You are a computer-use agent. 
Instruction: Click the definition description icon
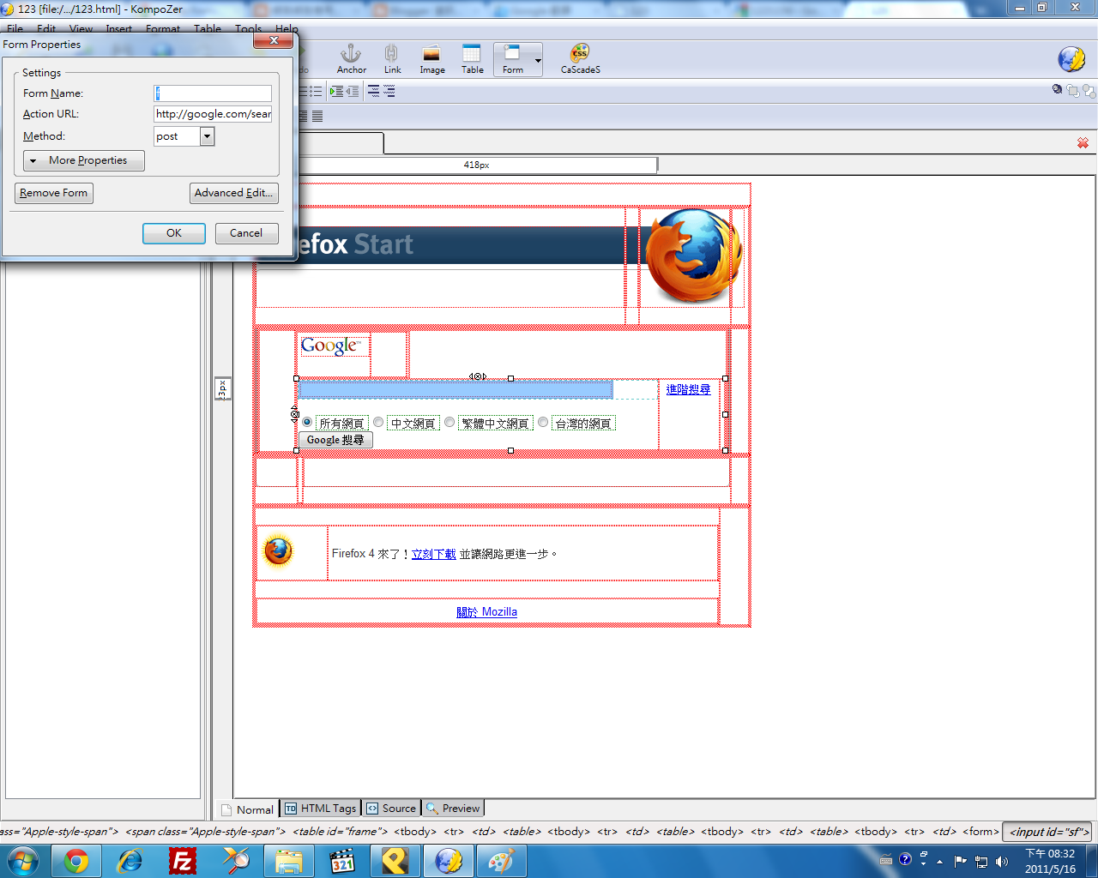(389, 92)
